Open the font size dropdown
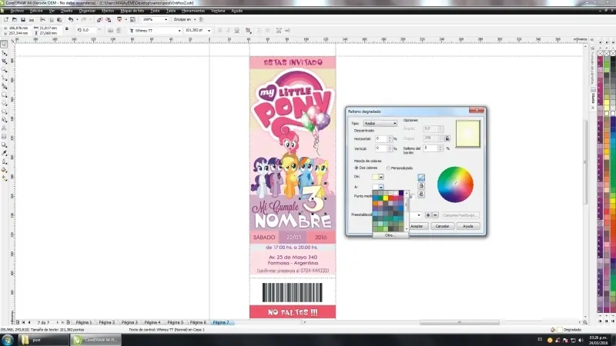This screenshot has width=616, height=346. pos(209,30)
